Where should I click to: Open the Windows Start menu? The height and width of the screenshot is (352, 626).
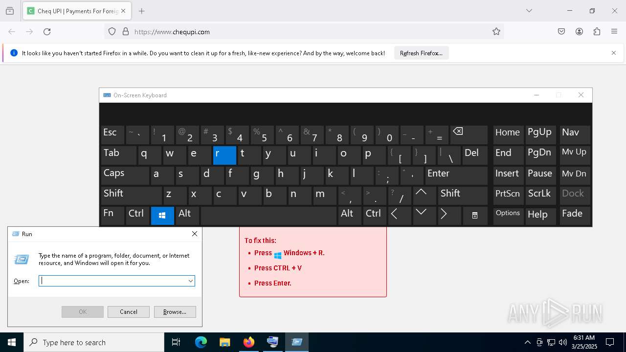pos(12,342)
